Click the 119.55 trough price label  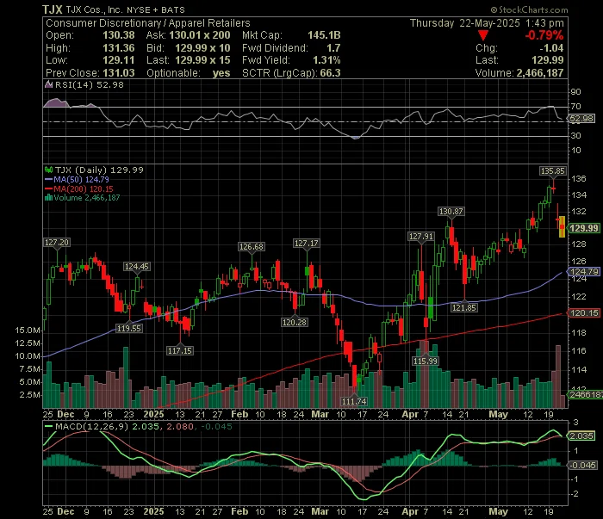pos(129,329)
